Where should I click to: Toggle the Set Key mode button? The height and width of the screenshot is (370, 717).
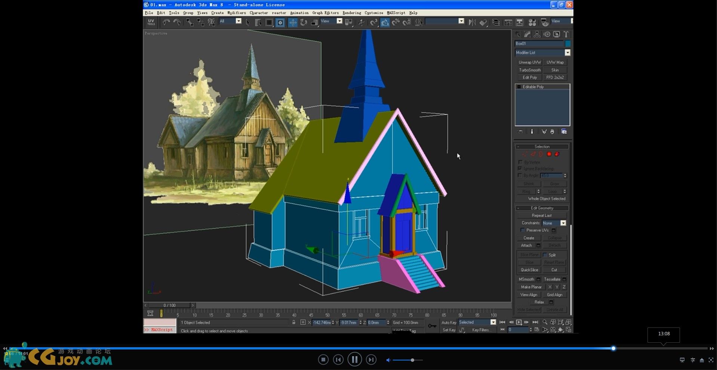pos(449,330)
